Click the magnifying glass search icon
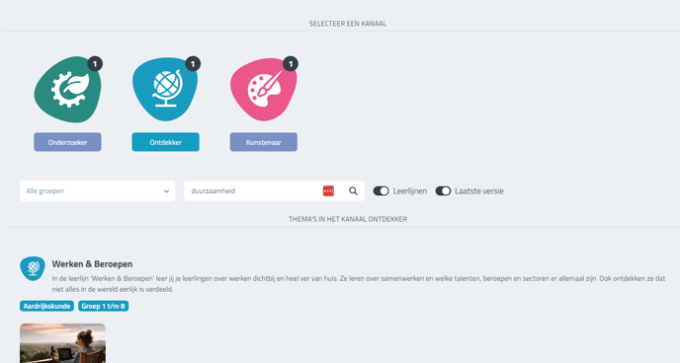Image resolution: width=680 pixels, height=363 pixels. click(x=354, y=190)
